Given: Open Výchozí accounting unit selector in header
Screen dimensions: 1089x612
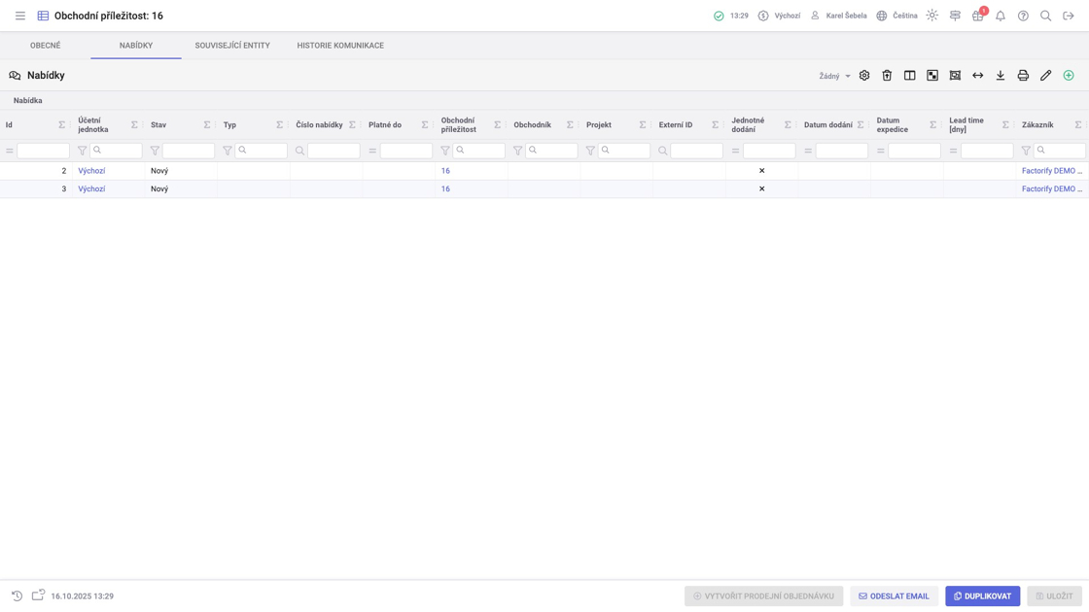Looking at the screenshot, I should pos(779,16).
